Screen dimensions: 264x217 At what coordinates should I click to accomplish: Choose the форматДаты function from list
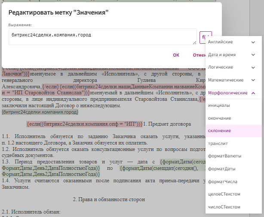pos(223,169)
